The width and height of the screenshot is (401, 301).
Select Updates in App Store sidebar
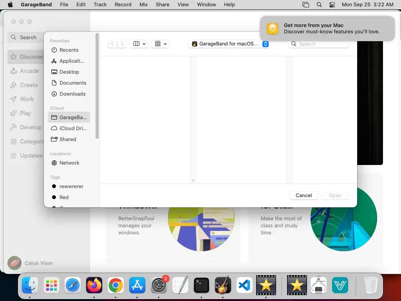pos(26,156)
